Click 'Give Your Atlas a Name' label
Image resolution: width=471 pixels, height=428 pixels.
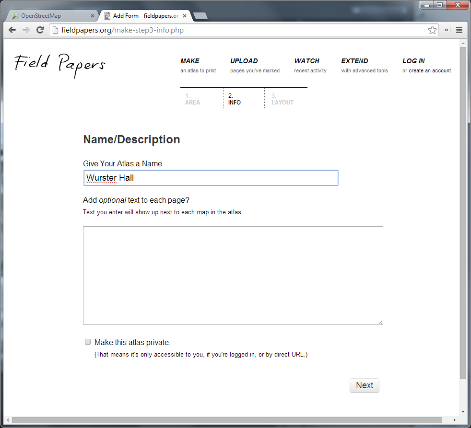click(123, 163)
